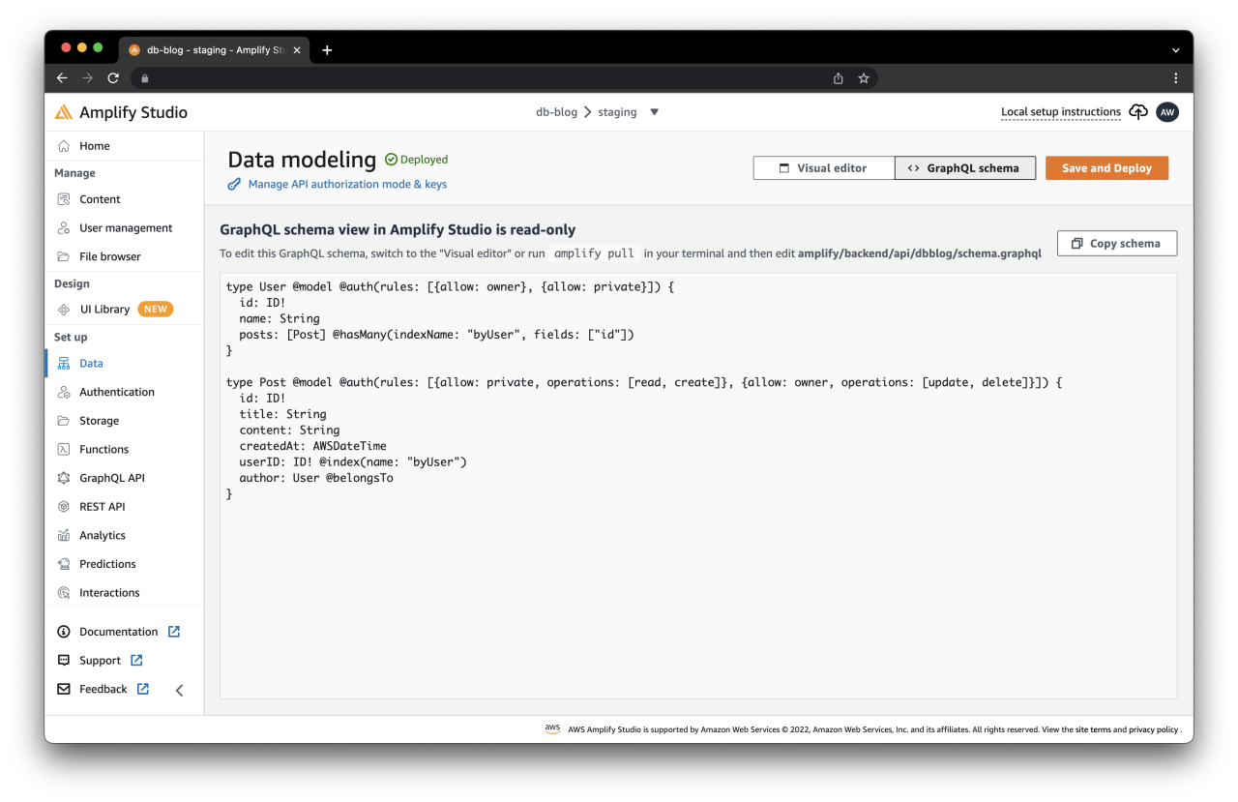1238x802 pixels.
Task: Click the Copy schema button
Action: 1117,244
